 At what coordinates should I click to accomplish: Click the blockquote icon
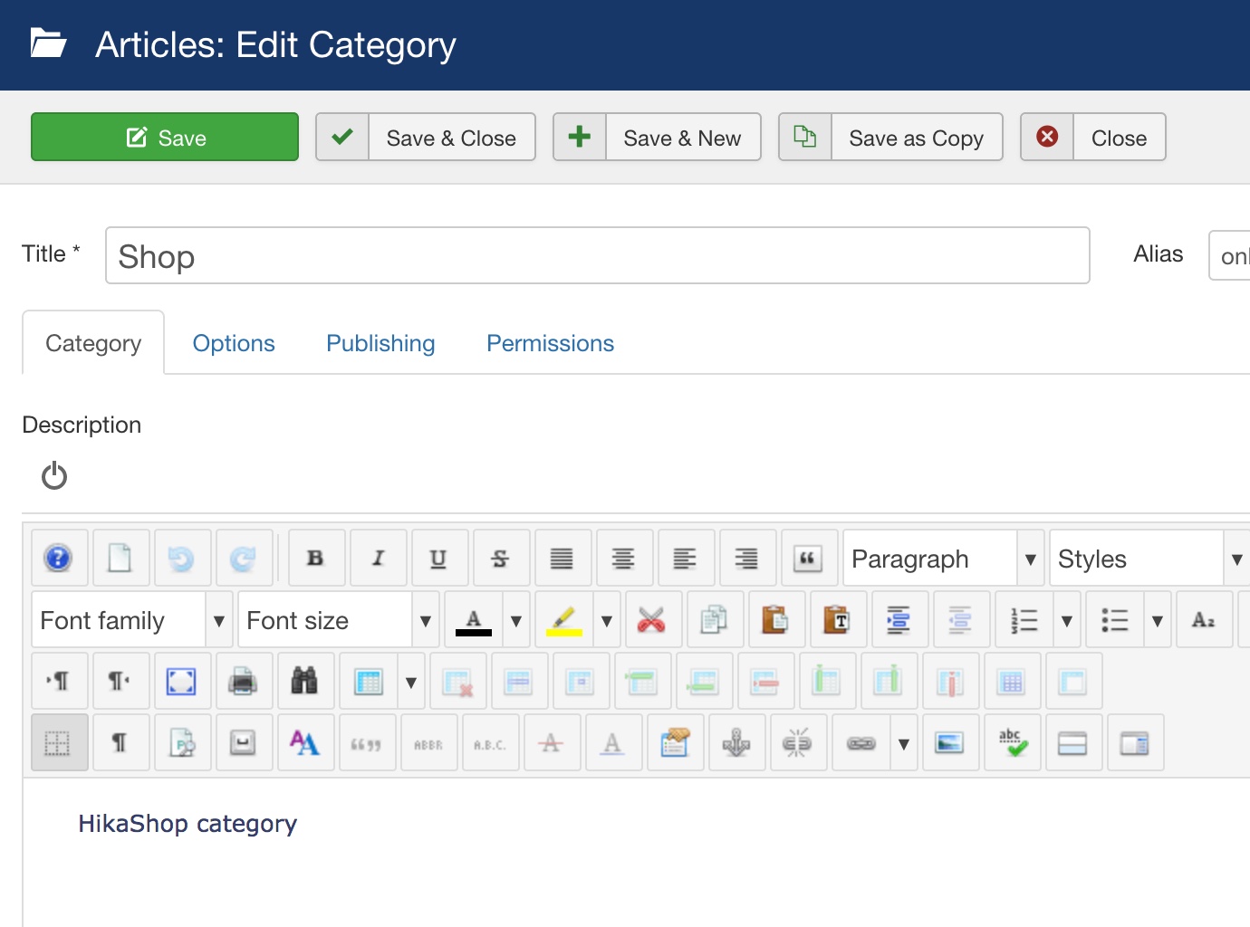pos(807,559)
